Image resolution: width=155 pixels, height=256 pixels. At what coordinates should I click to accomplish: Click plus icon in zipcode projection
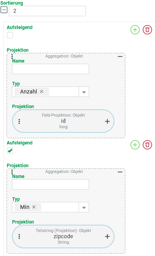coord(107,236)
